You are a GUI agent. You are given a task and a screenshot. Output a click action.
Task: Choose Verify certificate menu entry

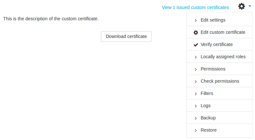(216, 44)
